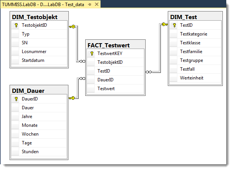
Task: Select infinity endpoint beside FACT TestID row
Action: [x=149, y=72]
